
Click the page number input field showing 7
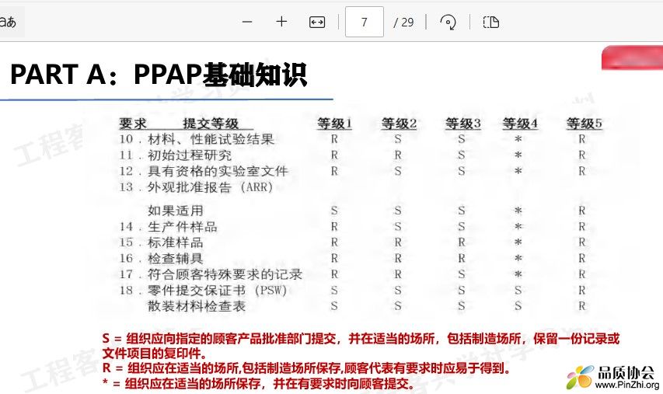coord(365,22)
